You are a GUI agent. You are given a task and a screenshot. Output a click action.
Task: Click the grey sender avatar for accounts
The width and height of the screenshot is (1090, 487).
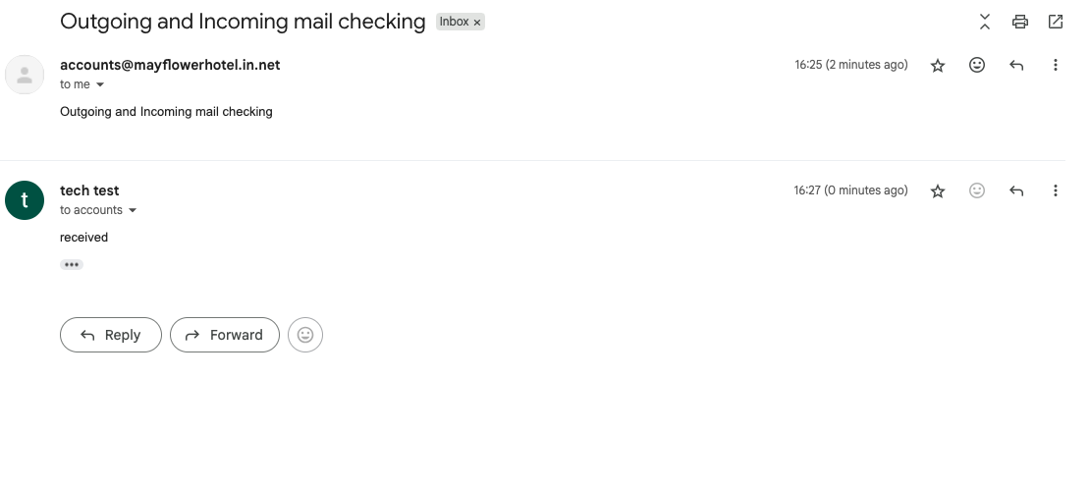[25, 75]
